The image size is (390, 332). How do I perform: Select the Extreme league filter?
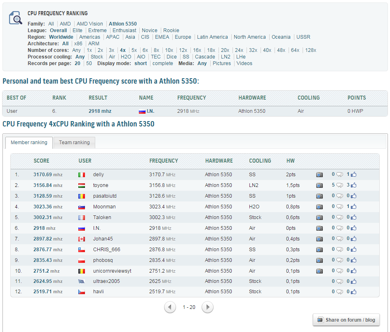(97, 30)
